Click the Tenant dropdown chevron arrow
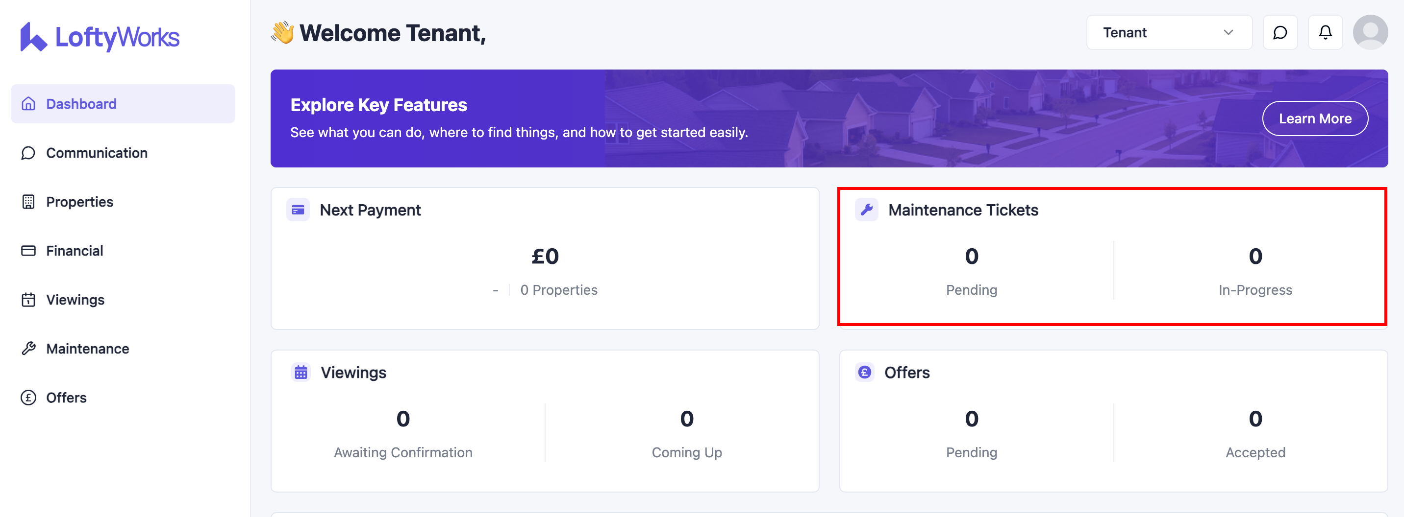 1228,33
